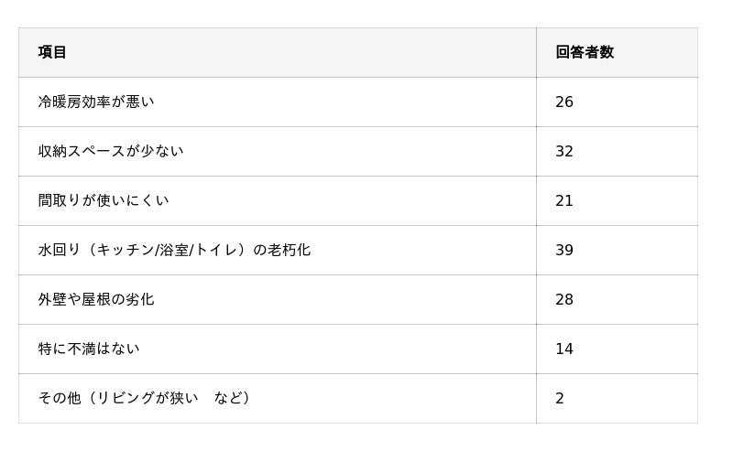
Task: Select the 外壁や屋根の劣化 cell
Action: click(96, 299)
